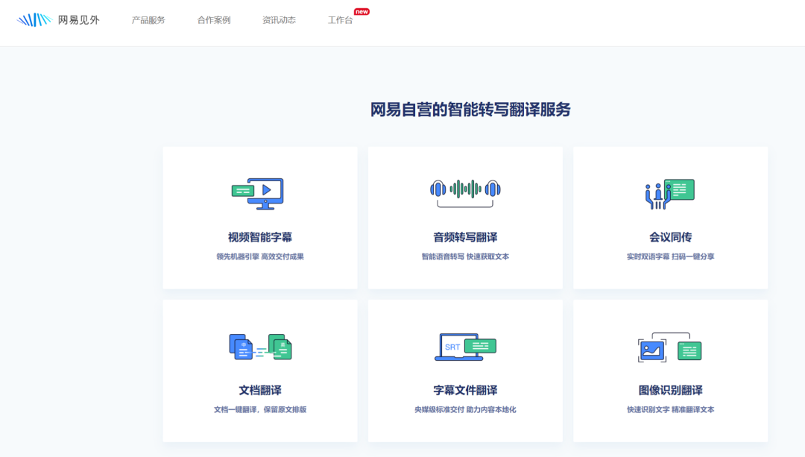Go to the 资讯动态 page

(279, 20)
